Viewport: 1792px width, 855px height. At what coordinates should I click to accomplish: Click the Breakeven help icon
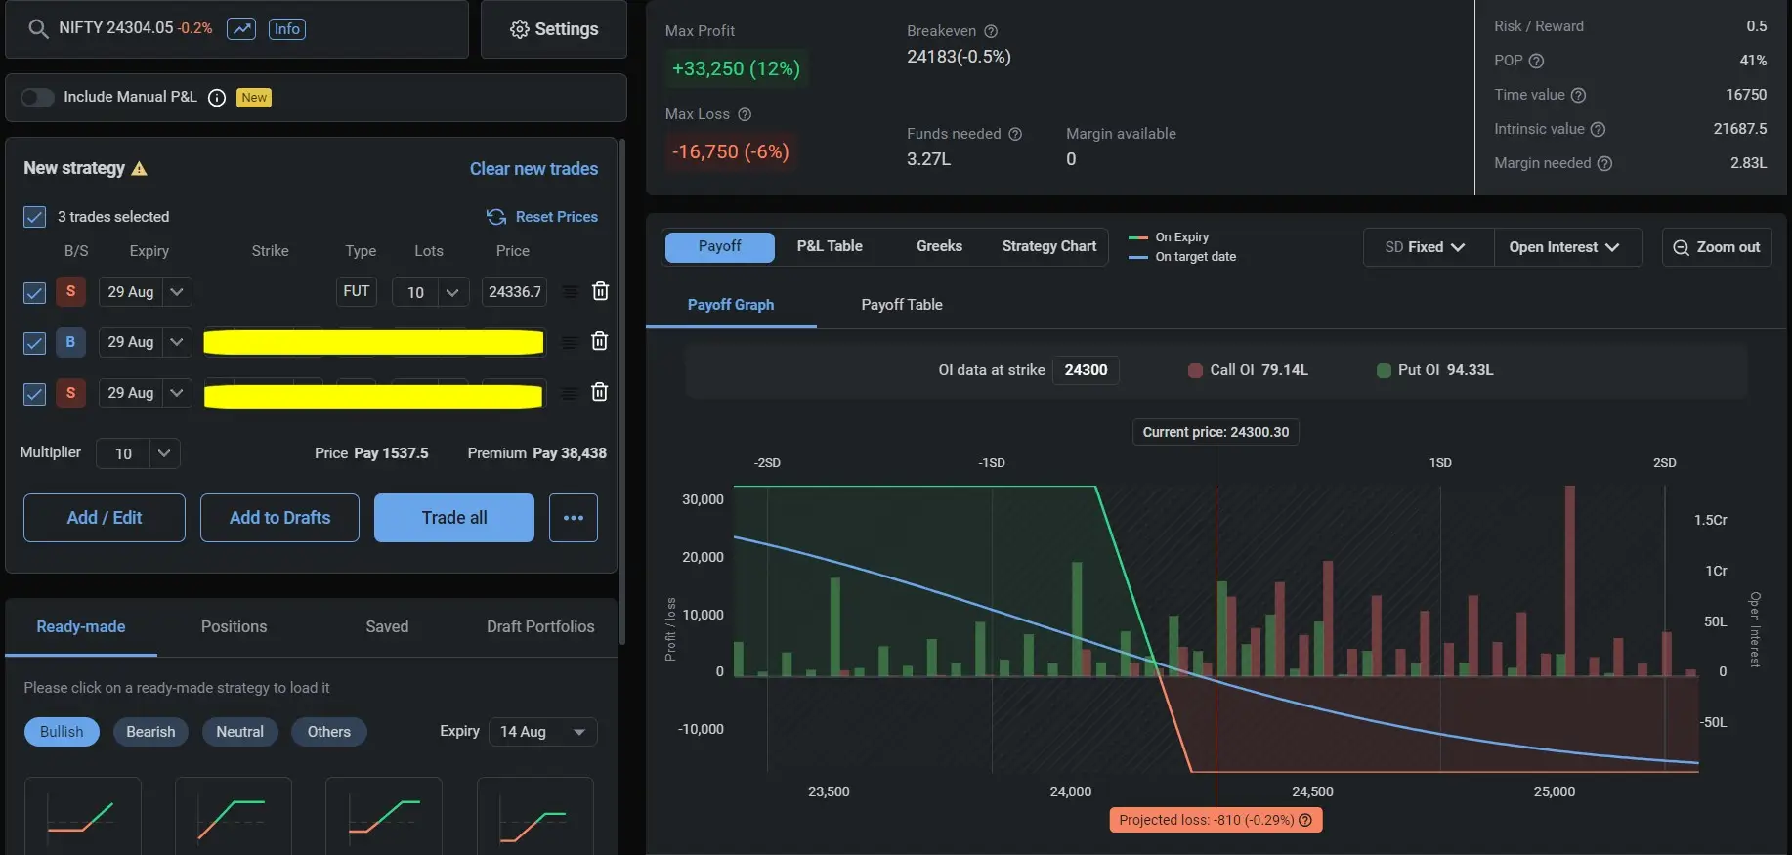(x=991, y=31)
